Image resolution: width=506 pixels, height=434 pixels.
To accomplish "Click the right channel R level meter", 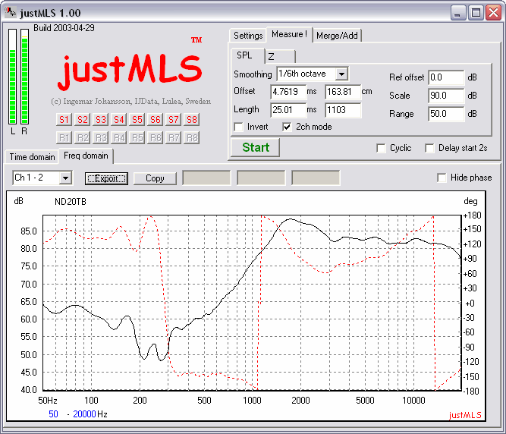I will (x=24, y=77).
